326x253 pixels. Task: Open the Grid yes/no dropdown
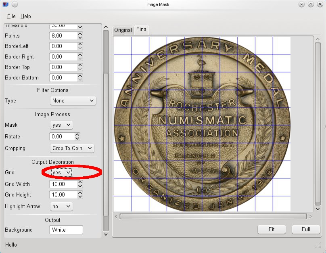point(61,173)
